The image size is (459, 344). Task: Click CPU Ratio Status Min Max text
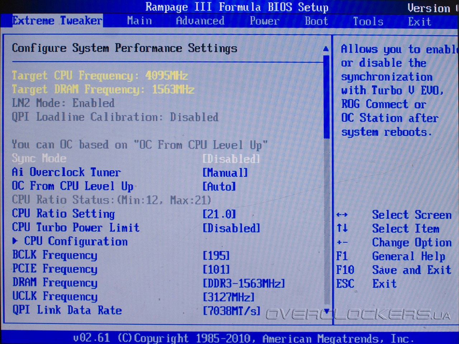click(112, 200)
